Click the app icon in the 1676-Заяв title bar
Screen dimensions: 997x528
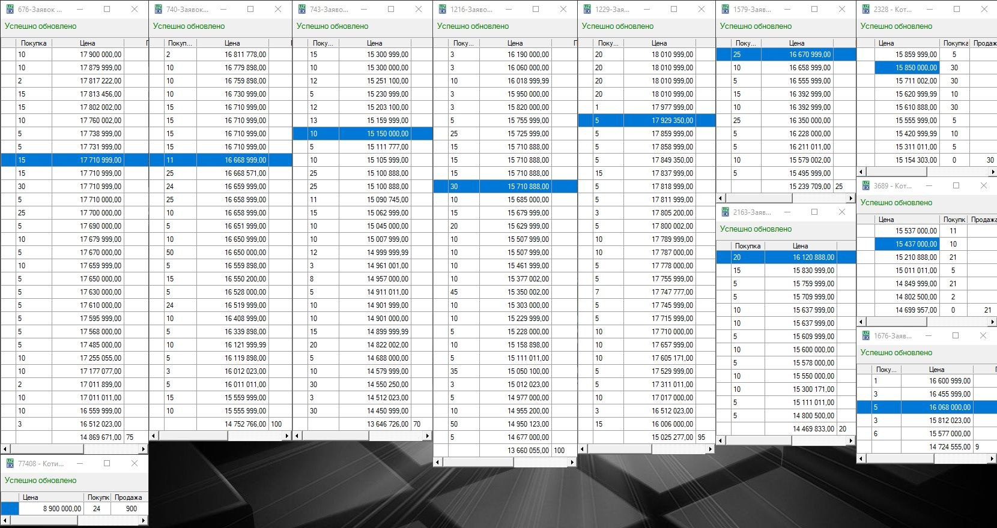click(865, 336)
